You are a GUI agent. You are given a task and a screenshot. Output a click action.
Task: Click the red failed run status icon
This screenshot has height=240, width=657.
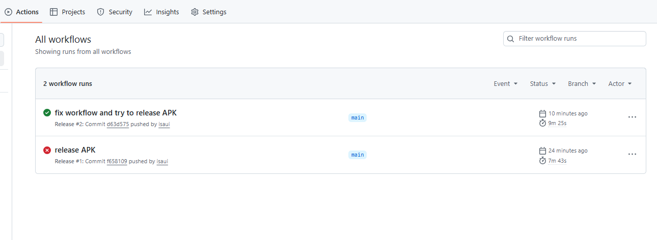pyautogui.click(x=47, y=150)
